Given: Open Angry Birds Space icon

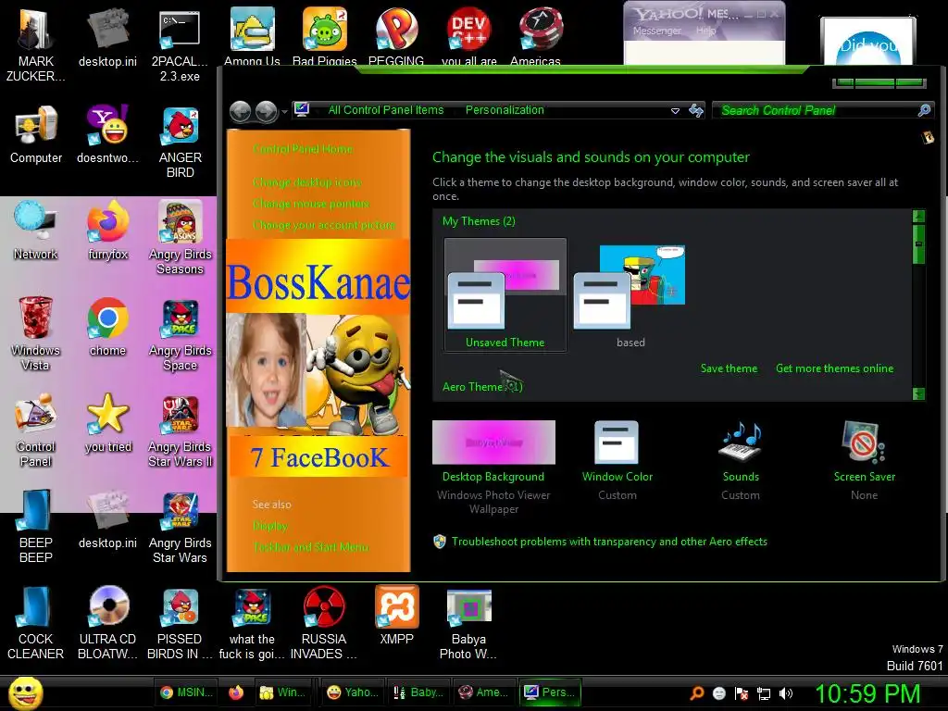Looking at the screenshot, I should click(180, 318).
